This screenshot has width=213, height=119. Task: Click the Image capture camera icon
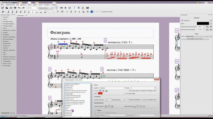tap(88, 8)
